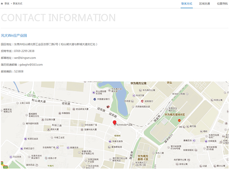Viewport: 229px width, 169px height.
Task: Click the home icon in the breadcrumb
Action: coord(2,4)
